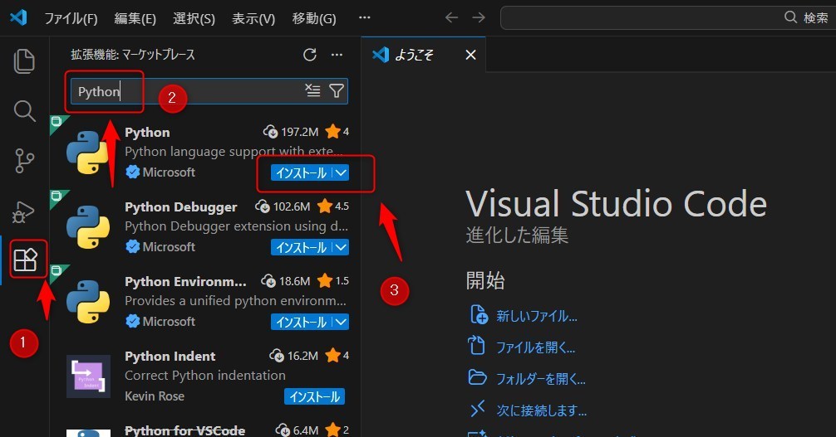
Task: Install the Python Indent extension
Action: click(315, 396)
